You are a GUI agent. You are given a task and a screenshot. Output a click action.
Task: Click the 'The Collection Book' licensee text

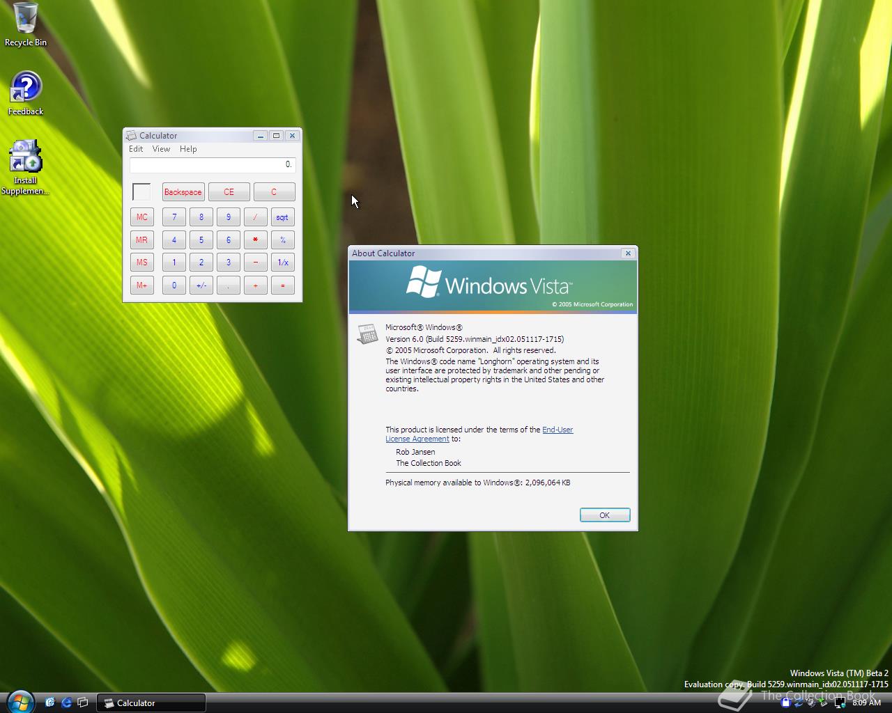[429, 463]
